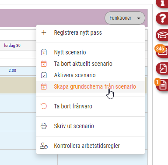Click the calendar-plus icon for Nytt scenario
Viewport: 168px width, 165px height.
(x=44, y=52)
